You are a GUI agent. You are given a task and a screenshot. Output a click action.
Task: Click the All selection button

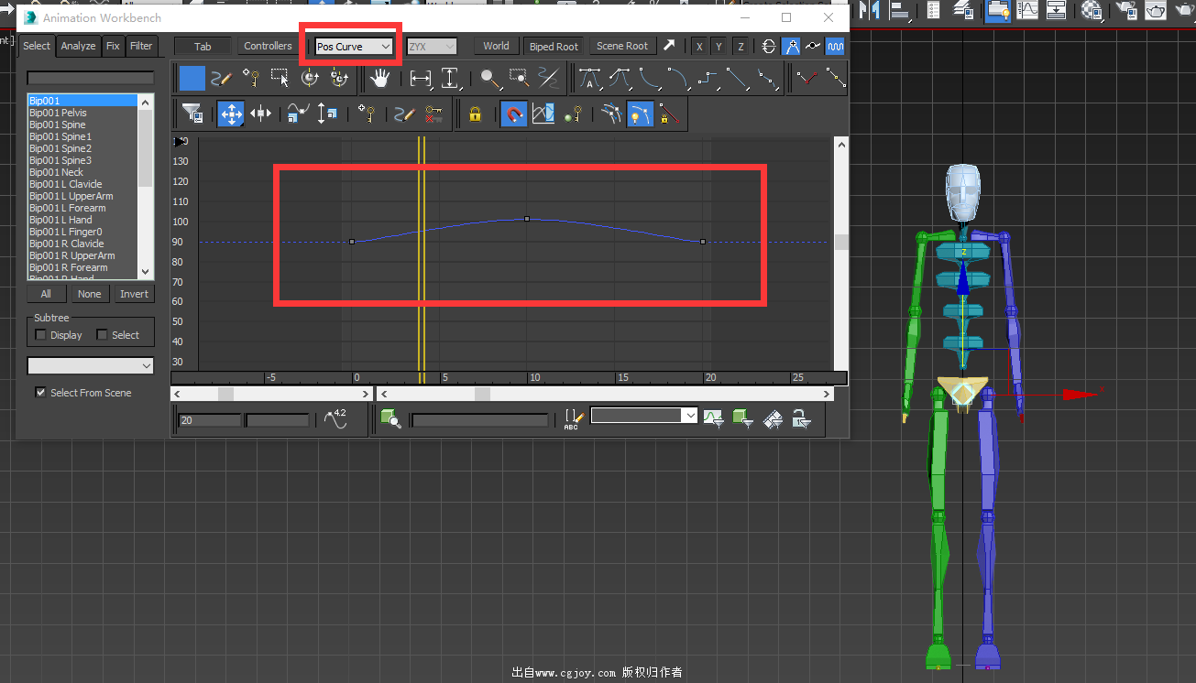pos(46,294)
